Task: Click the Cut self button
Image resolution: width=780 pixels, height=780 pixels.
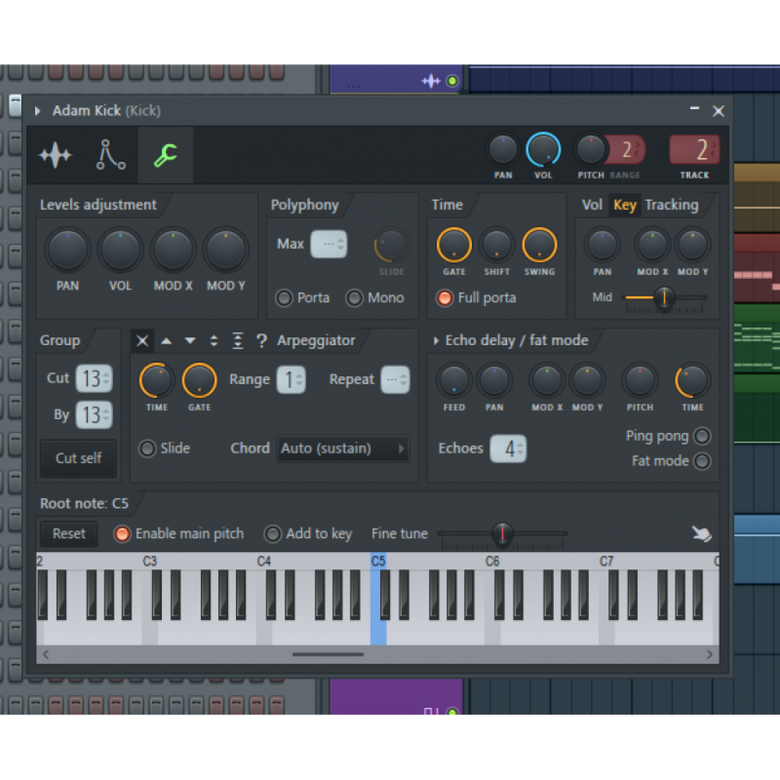Action: click(x=78, y=458)
